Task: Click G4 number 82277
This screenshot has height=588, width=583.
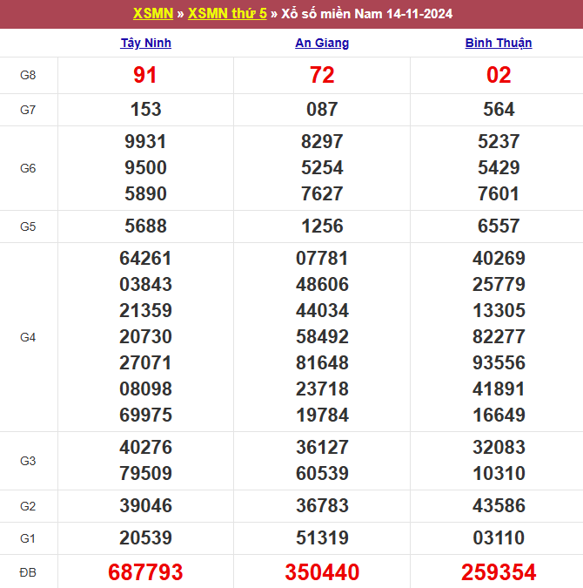Action: point(499,337)
